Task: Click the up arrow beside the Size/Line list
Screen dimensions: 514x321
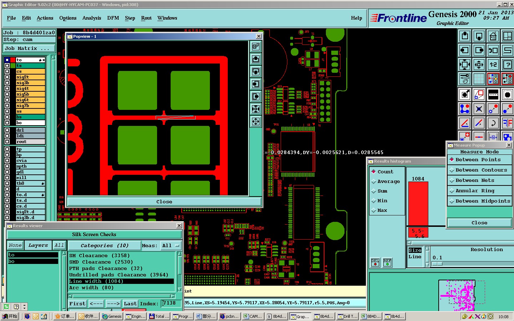Action: click(428, 249)
